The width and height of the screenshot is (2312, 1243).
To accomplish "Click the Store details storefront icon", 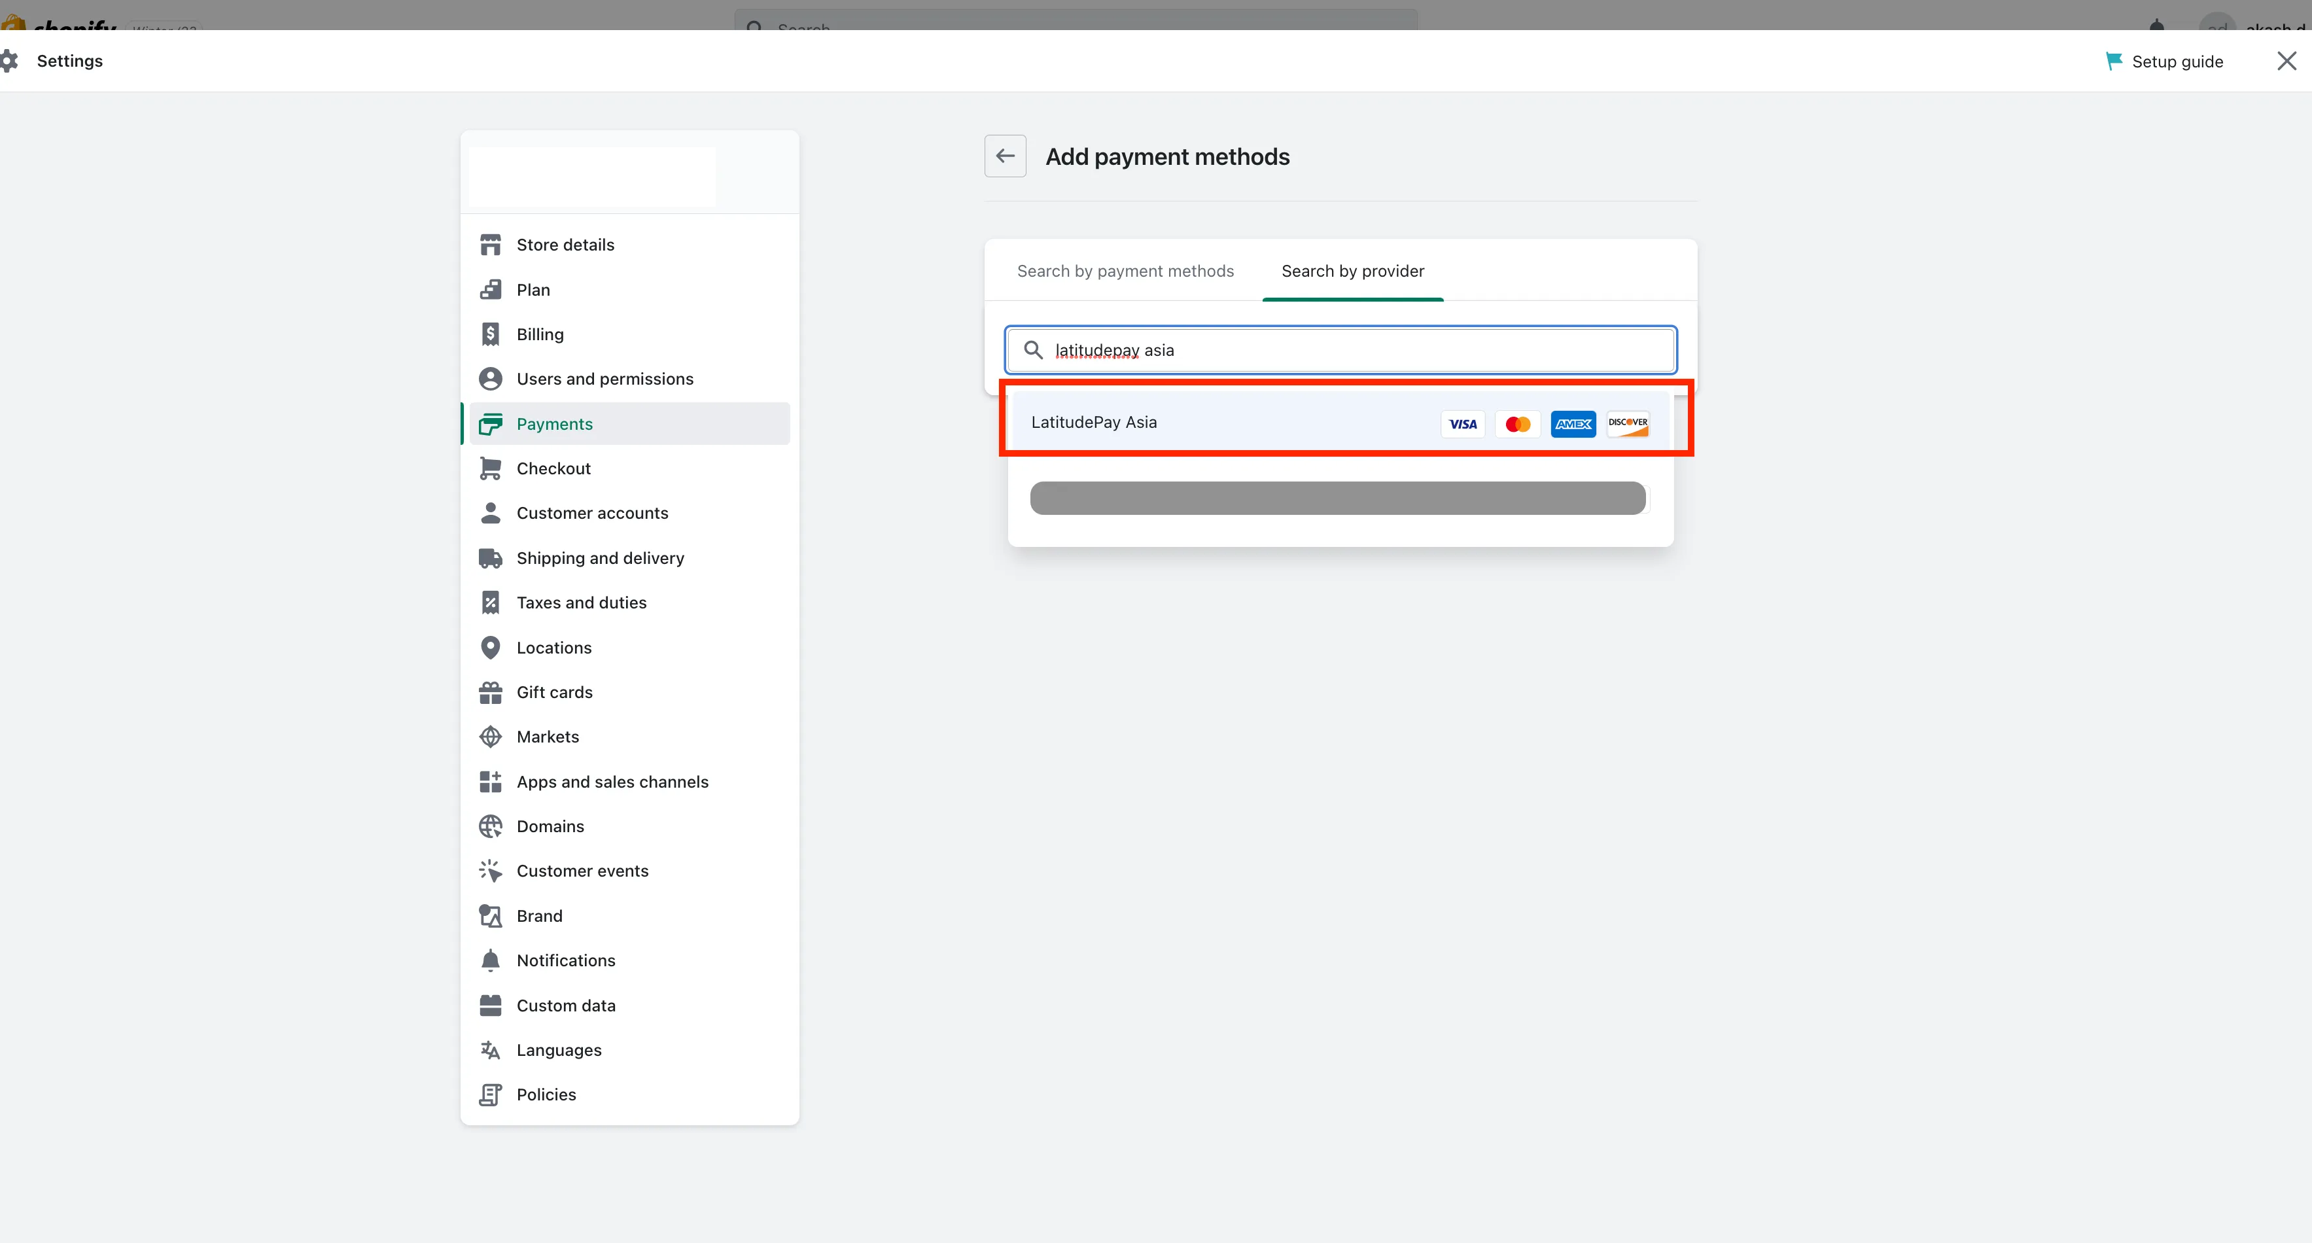I will pyautogui.click(x=490, y=245).
